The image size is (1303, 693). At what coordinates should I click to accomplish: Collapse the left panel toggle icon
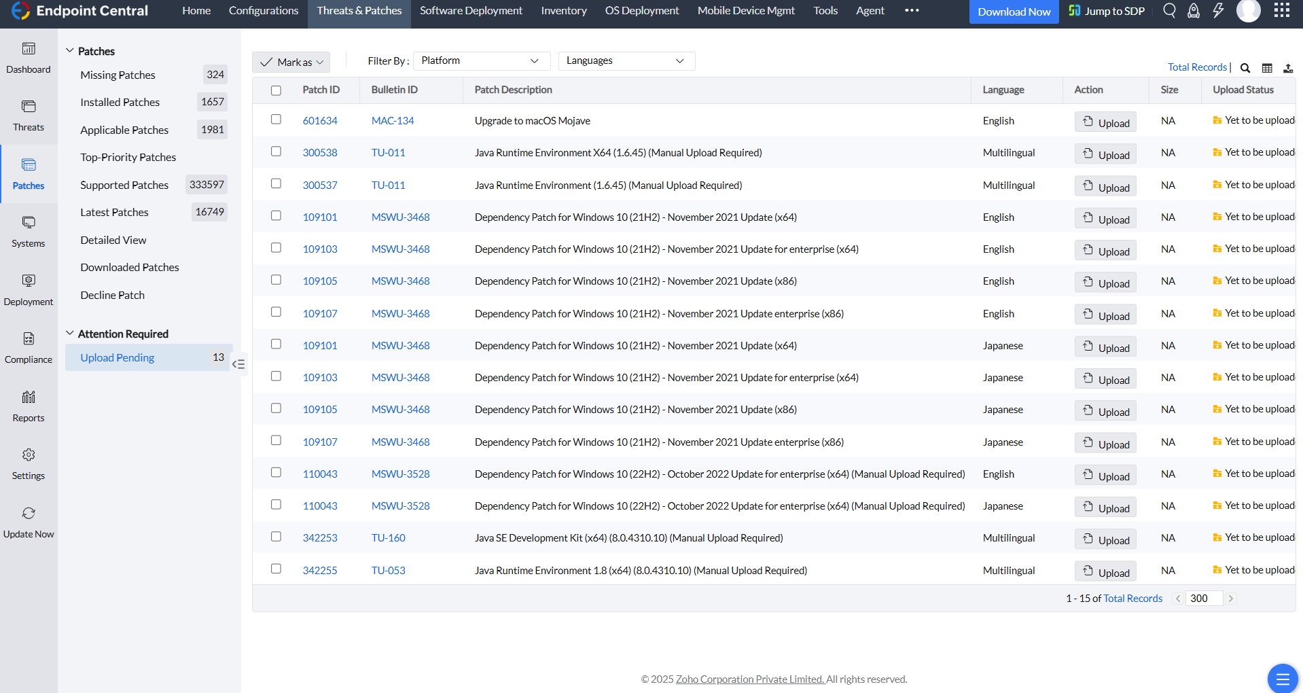(x=238, y=364)
